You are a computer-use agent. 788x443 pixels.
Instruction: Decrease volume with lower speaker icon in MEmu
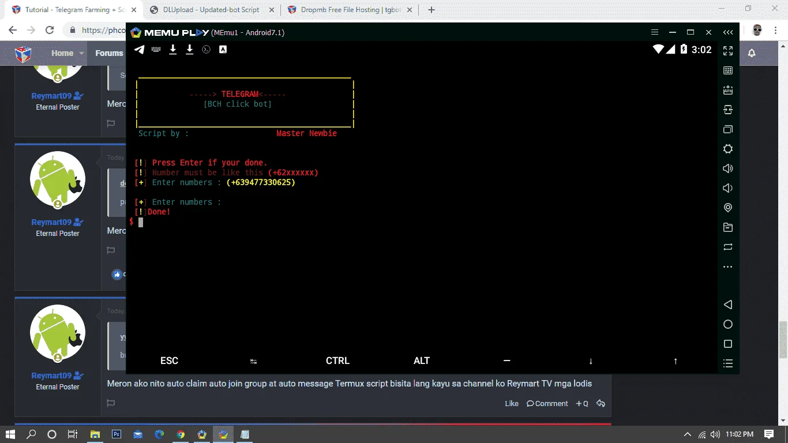tap(728, 188)
